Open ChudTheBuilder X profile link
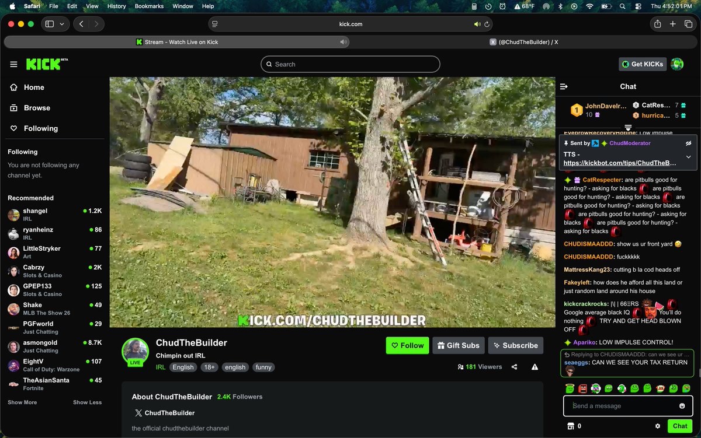Image resolution: width=701 pixels, height=438 pixels. tap(164, 413)
